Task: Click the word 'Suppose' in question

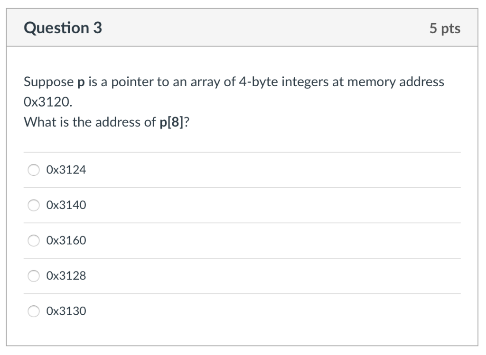Action: [49, 82]
